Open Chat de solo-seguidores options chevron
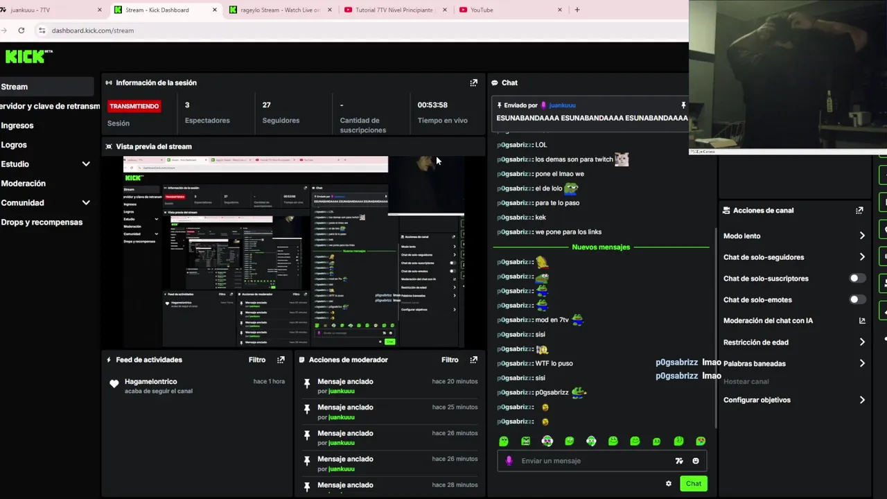Viewport: 887px width, 499px height. tap(862, 257)
